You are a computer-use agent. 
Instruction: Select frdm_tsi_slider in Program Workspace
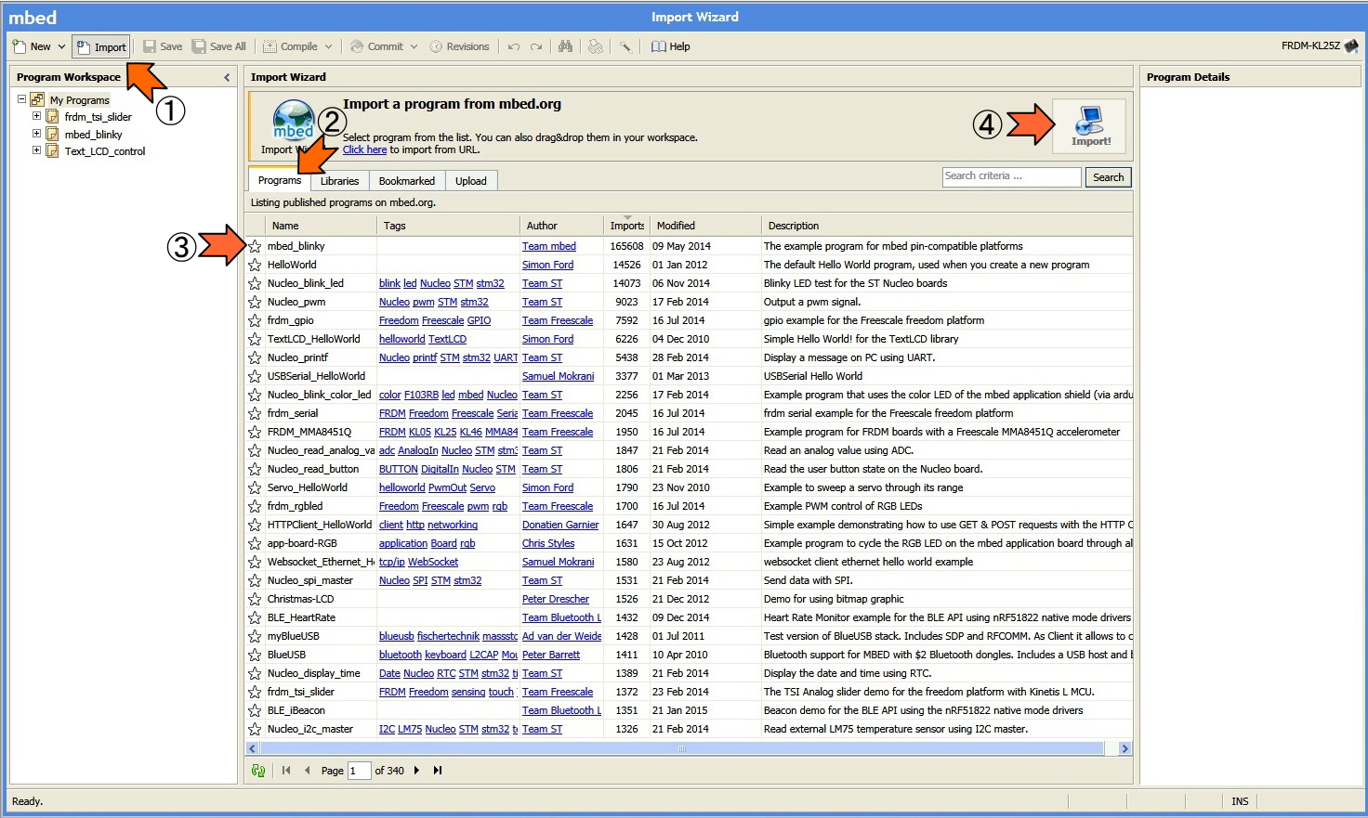tap(98, 117)
